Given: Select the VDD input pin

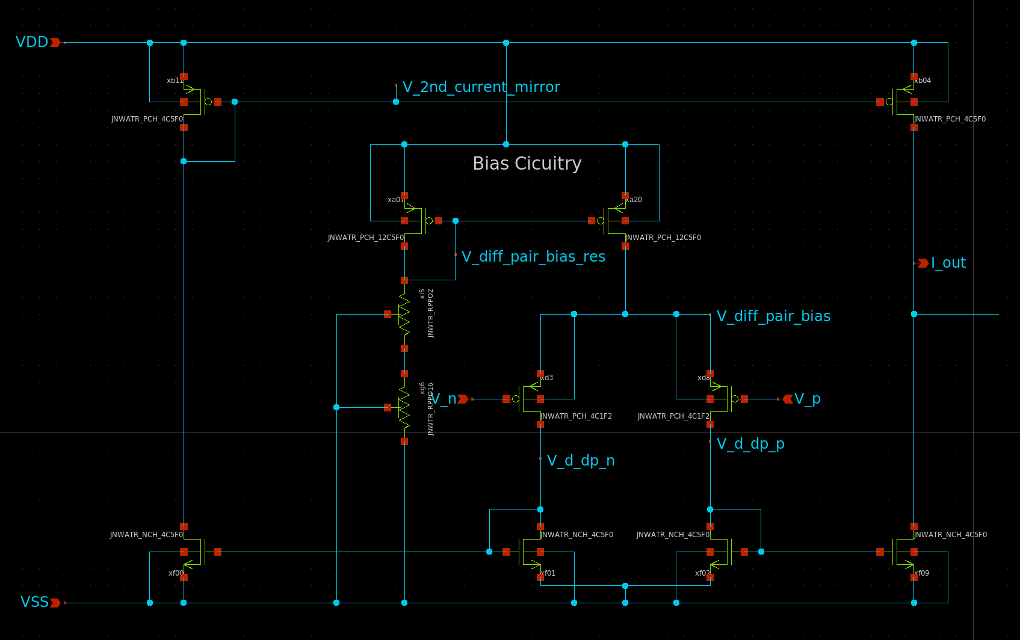Looking at the screenshot, I should (x=55, y=42).
